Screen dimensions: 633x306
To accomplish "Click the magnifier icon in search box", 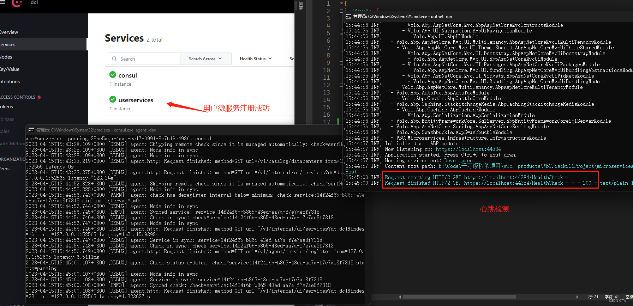I will click(114, 59).
